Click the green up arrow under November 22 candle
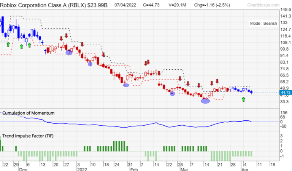The width and height of the screenshot is (292, 171). (x=8, y=45)
